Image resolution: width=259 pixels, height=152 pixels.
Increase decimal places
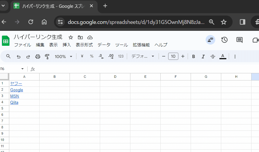point(111,56)
